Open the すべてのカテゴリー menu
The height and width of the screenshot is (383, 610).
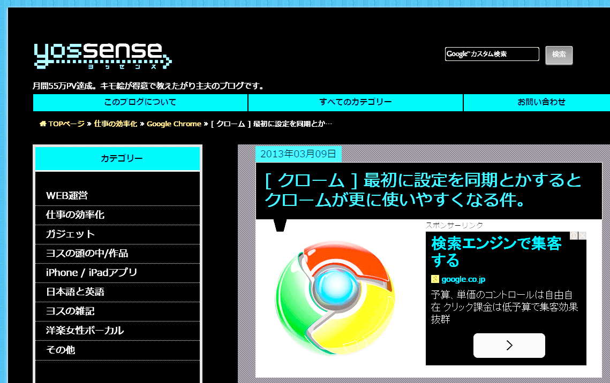pyautogui.click(x=356, y=103)
